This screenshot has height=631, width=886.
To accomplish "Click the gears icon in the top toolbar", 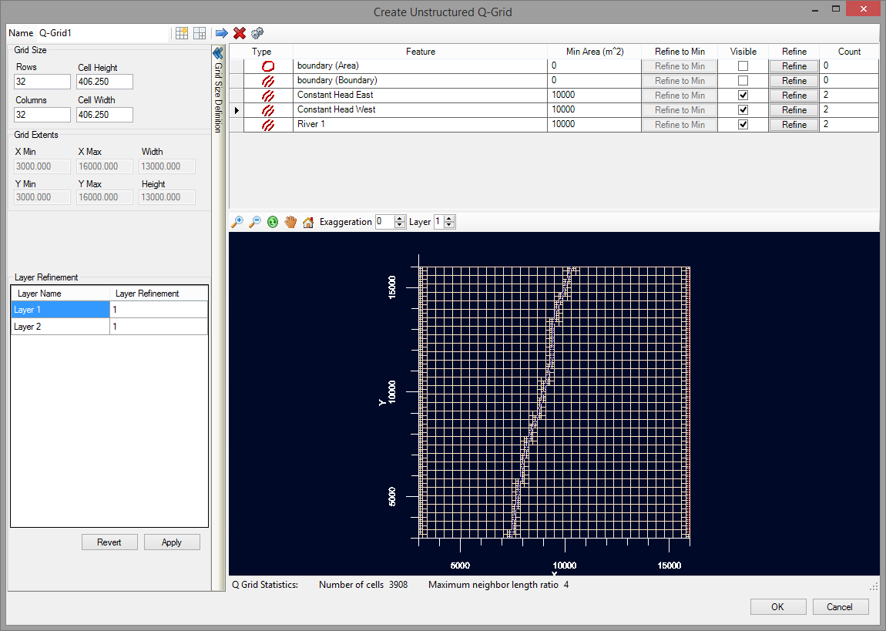I will click(257, 33).
